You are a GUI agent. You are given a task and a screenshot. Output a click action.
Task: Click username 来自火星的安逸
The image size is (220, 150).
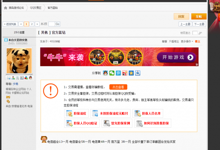[18, 40]
